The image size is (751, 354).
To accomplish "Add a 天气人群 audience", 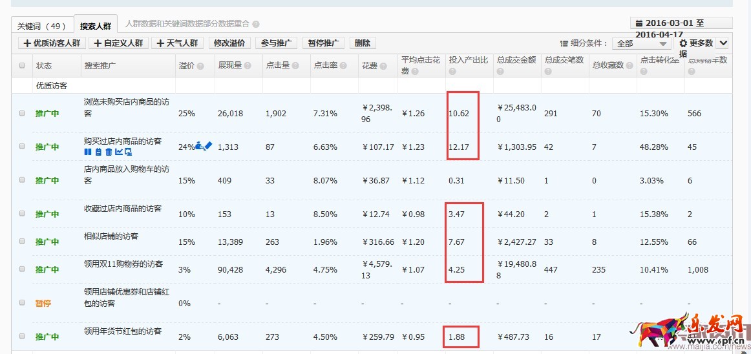I will pyautogui.click(x=178, y=43).
